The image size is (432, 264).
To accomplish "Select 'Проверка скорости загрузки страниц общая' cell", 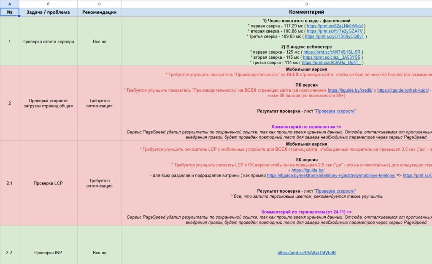I will click(48, 103).
